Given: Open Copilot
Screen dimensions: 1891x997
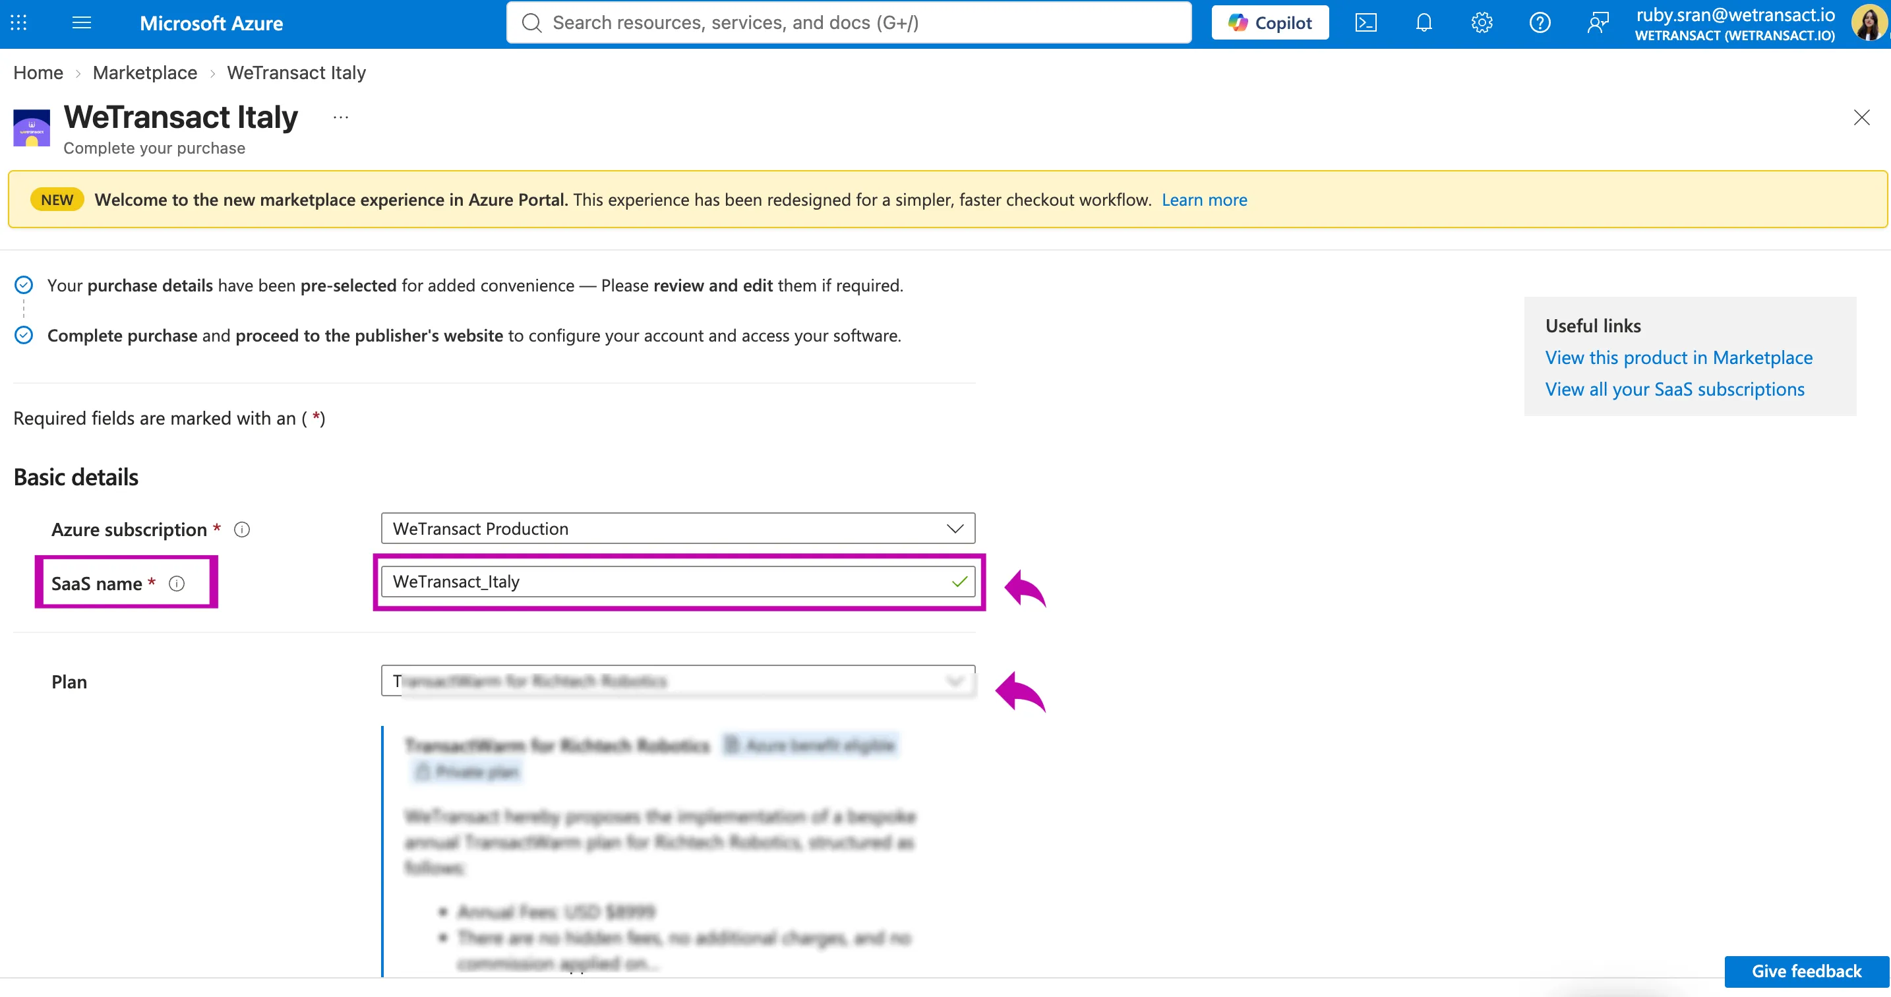Looking at the screenshot, I should pyautogui.click(x=1270, y=23).
